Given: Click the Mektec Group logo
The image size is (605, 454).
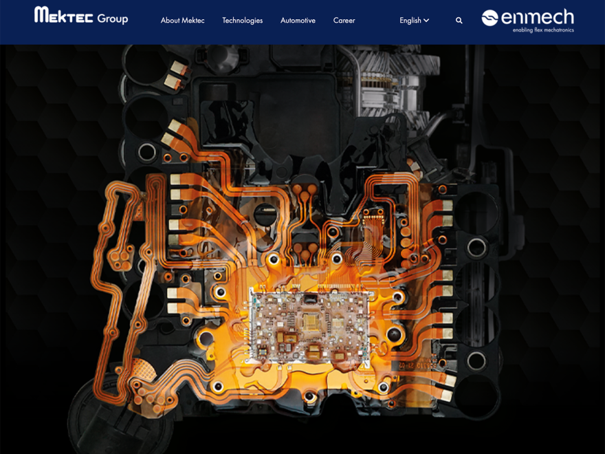Looking at the screenshot, I should point(81,16).
